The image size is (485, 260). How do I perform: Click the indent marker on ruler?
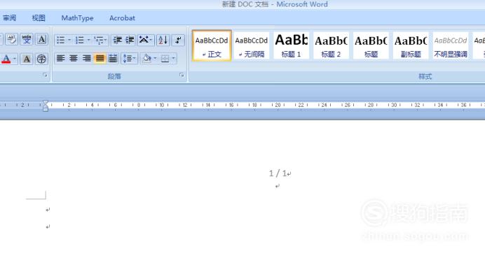tap(46, 106)
